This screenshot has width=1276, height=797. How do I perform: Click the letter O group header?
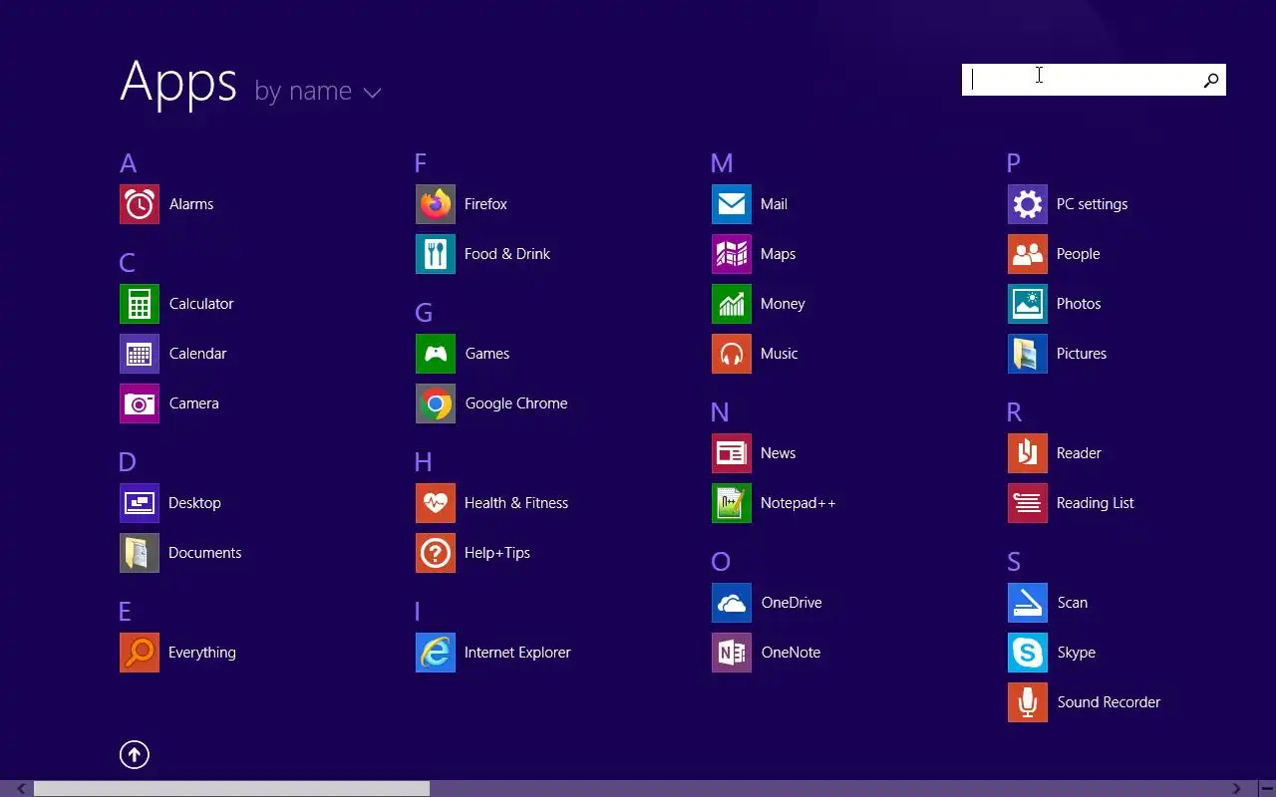click(x=721, y=562)
